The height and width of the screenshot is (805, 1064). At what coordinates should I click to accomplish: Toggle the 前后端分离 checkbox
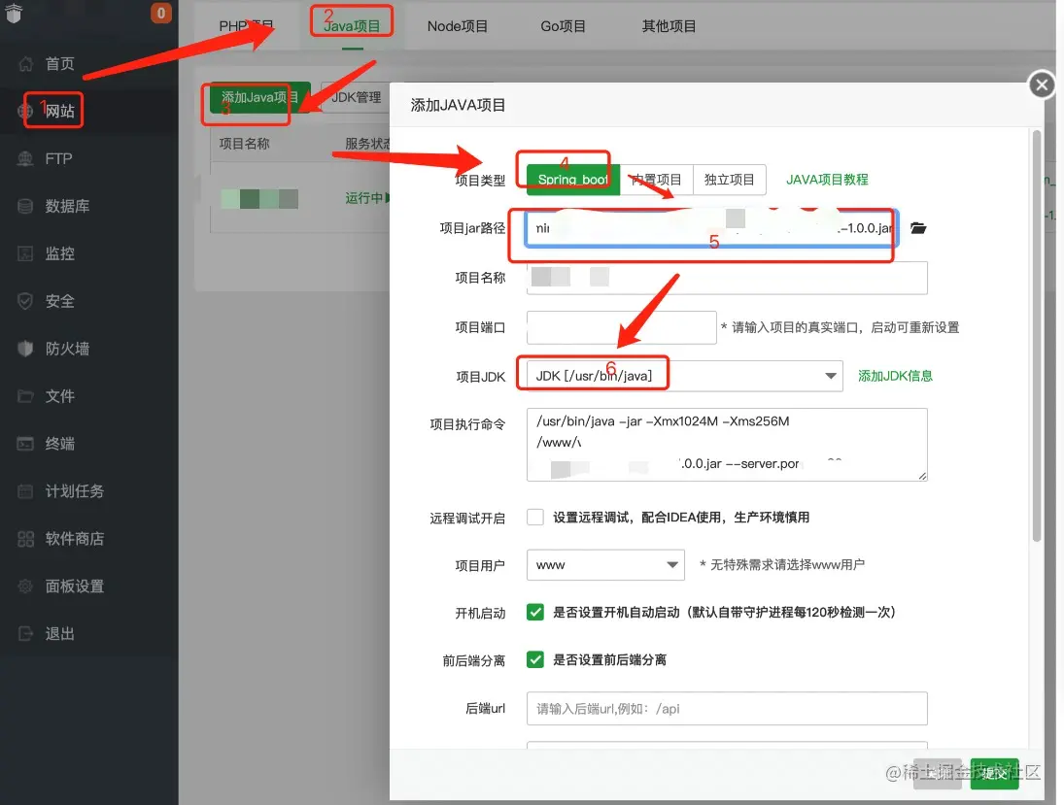(535, 660)
